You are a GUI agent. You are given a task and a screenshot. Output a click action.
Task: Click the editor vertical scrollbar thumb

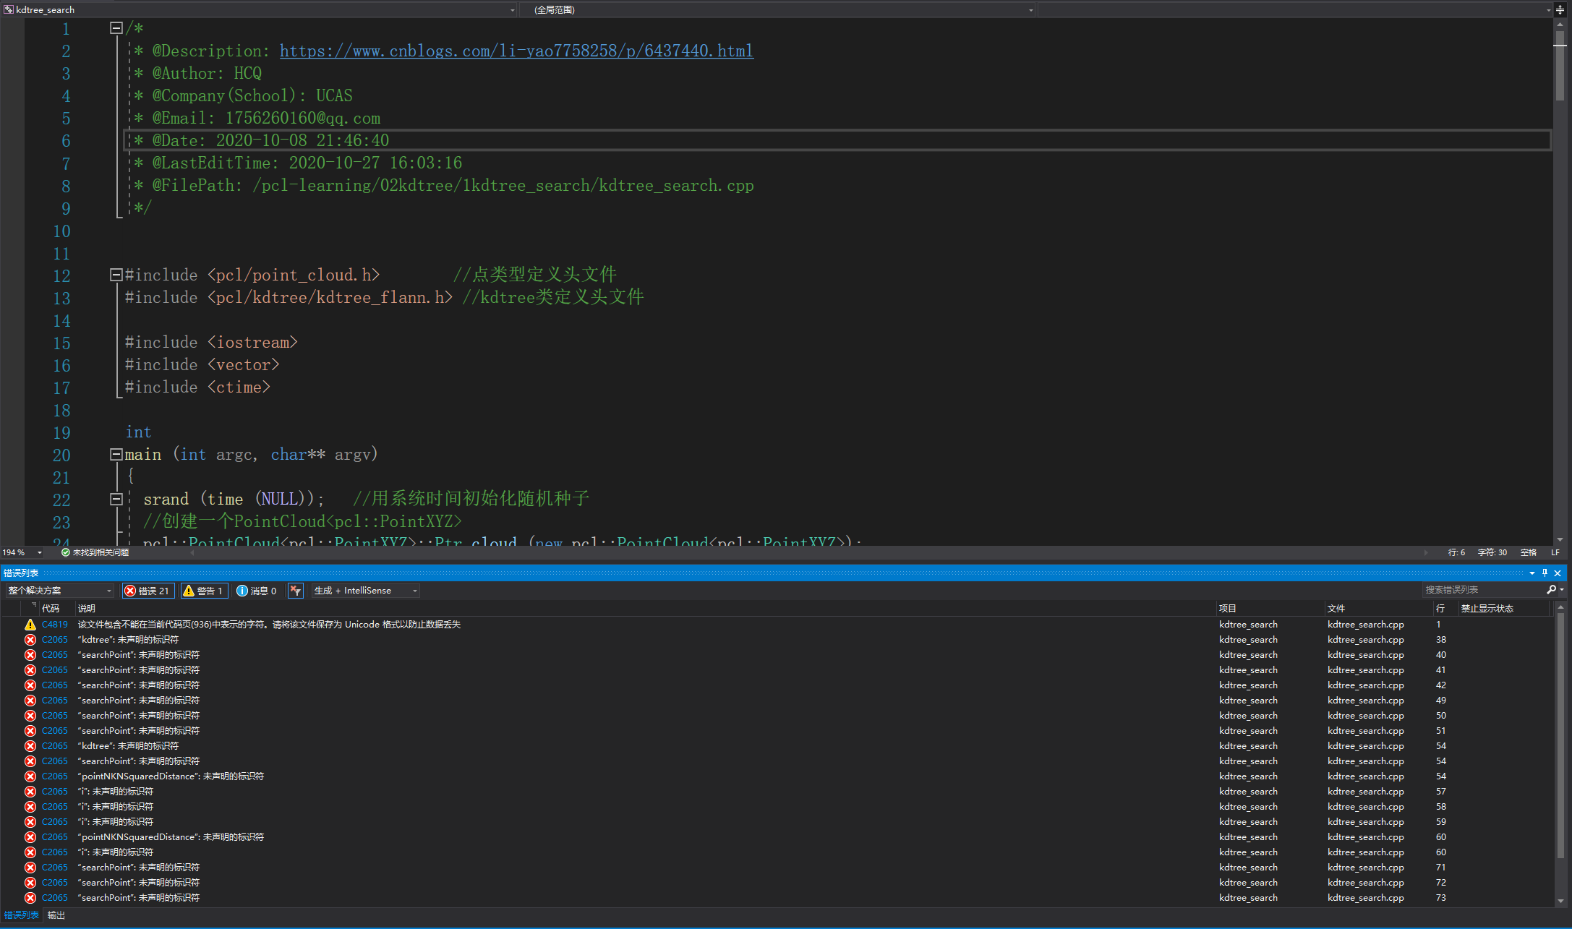pyautogui.click(x=1560, y=65)
